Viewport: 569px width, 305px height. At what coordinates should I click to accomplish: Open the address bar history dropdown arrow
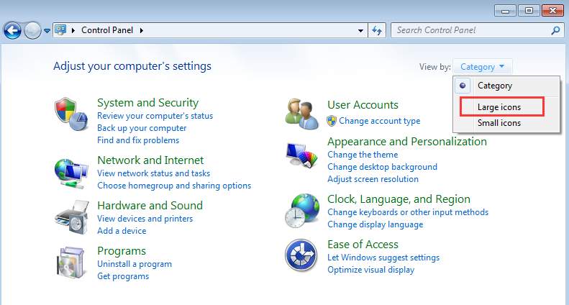click(361, 30)
